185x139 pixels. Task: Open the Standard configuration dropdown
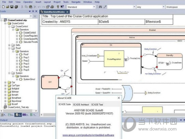pos(94,7)
